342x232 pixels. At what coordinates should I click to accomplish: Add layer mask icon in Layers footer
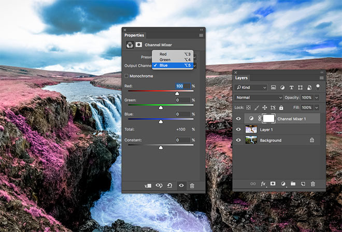tap(273, 184)
